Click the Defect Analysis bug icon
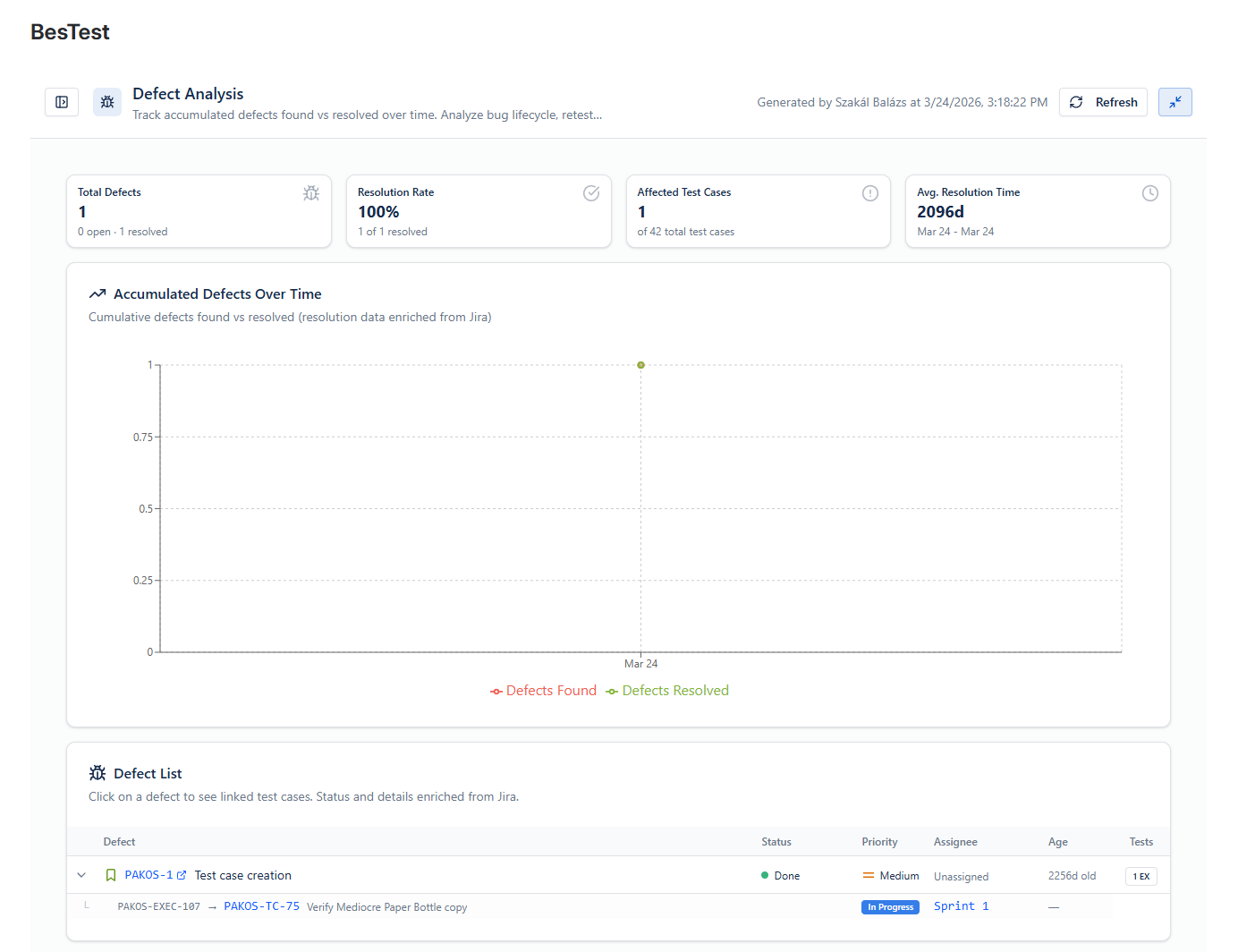The image size is (1238, 952). [107, 102]
